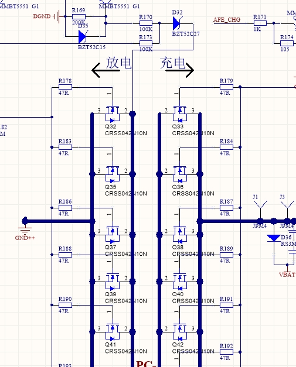Select the R170 resistor body
Viewport: 296px width, 367px height.
[x=146, y=23]
